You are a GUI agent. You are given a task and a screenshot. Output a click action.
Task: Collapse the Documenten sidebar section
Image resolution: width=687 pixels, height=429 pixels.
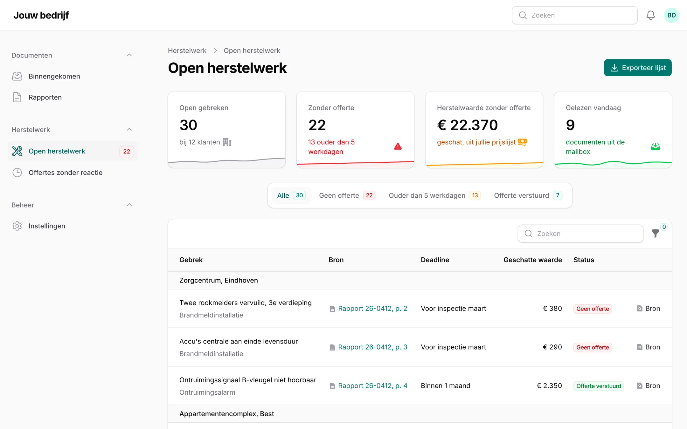pyautogui.click(x=129, y=55)
